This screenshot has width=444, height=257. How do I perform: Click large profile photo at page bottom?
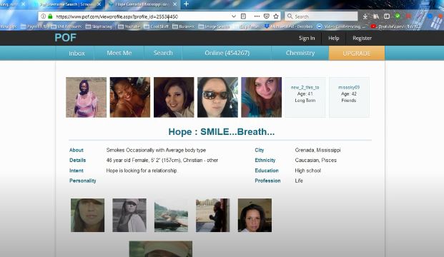point(161,249)
